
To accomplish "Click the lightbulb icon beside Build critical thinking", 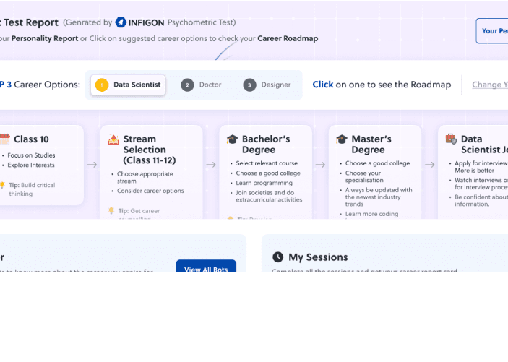I will click(2, 185).
